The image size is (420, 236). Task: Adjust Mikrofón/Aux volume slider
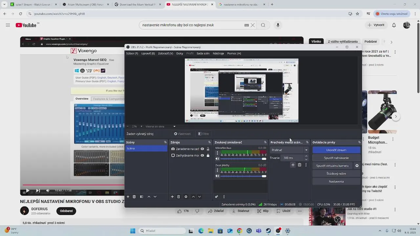click(243, 159)
